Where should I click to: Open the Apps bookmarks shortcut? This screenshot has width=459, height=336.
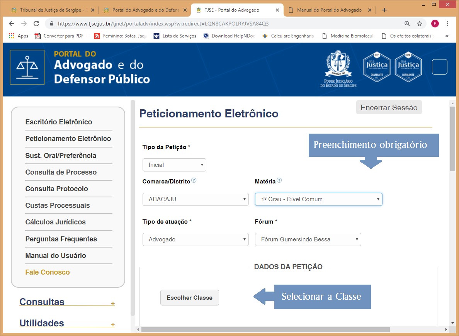(19, 36)
